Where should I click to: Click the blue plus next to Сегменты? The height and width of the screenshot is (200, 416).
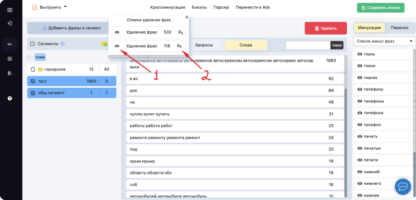click(62, 44)
